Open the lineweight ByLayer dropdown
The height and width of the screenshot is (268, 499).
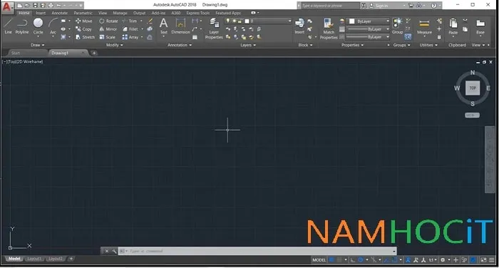pos(368,29)
